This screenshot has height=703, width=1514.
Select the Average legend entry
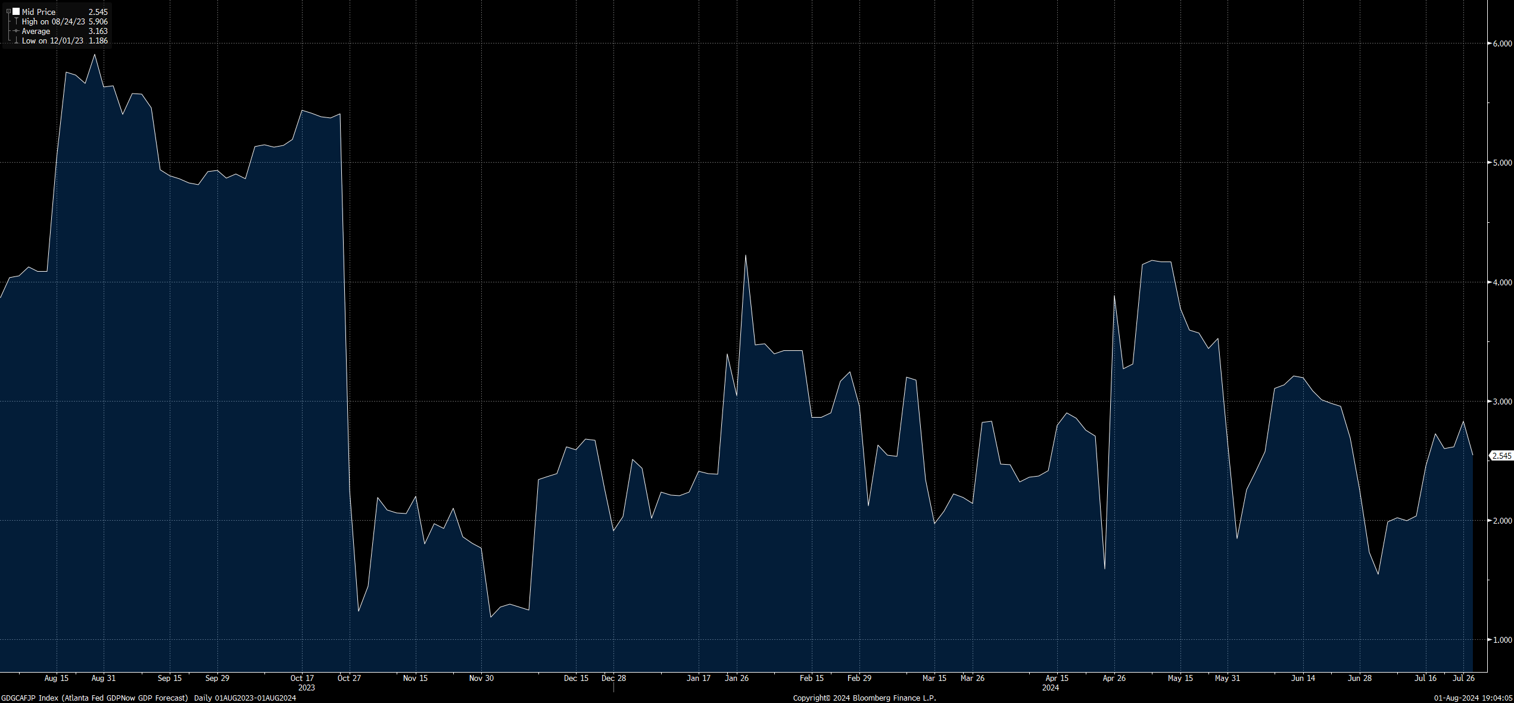[36, 31]
